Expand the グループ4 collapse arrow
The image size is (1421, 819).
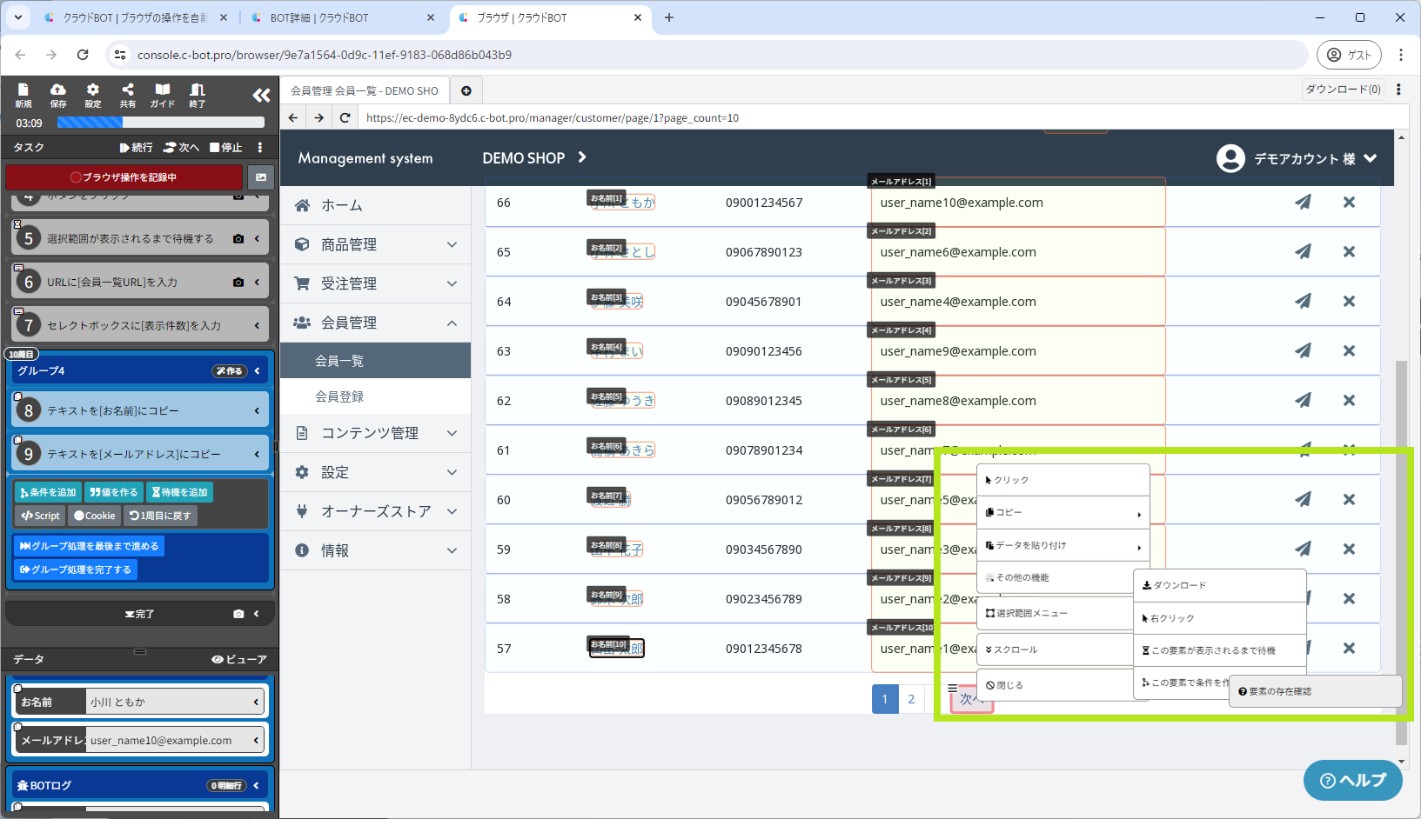point(257,371)
